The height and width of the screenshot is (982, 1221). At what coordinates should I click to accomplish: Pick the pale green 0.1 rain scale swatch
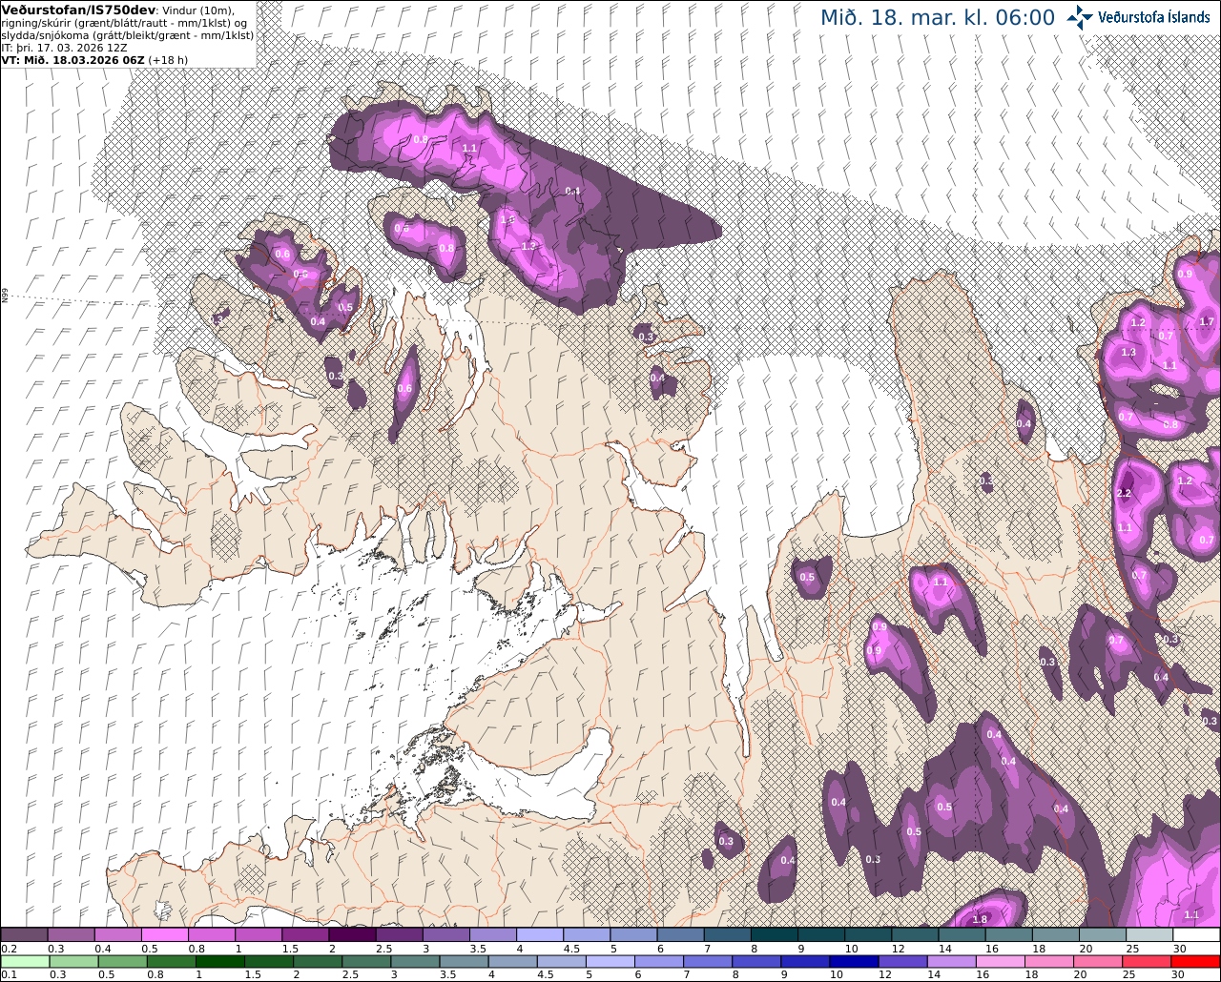(23, 961)
